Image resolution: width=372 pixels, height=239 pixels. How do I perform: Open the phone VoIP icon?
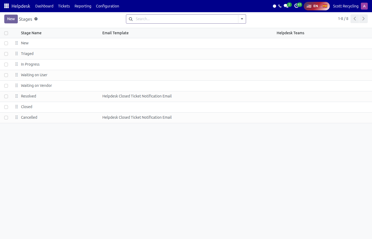280,6
